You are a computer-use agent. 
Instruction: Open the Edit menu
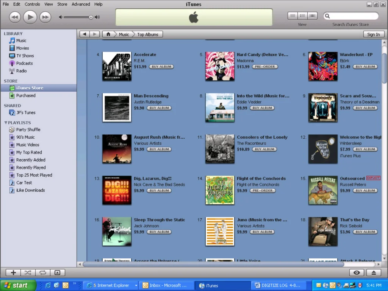click(17, 4)
